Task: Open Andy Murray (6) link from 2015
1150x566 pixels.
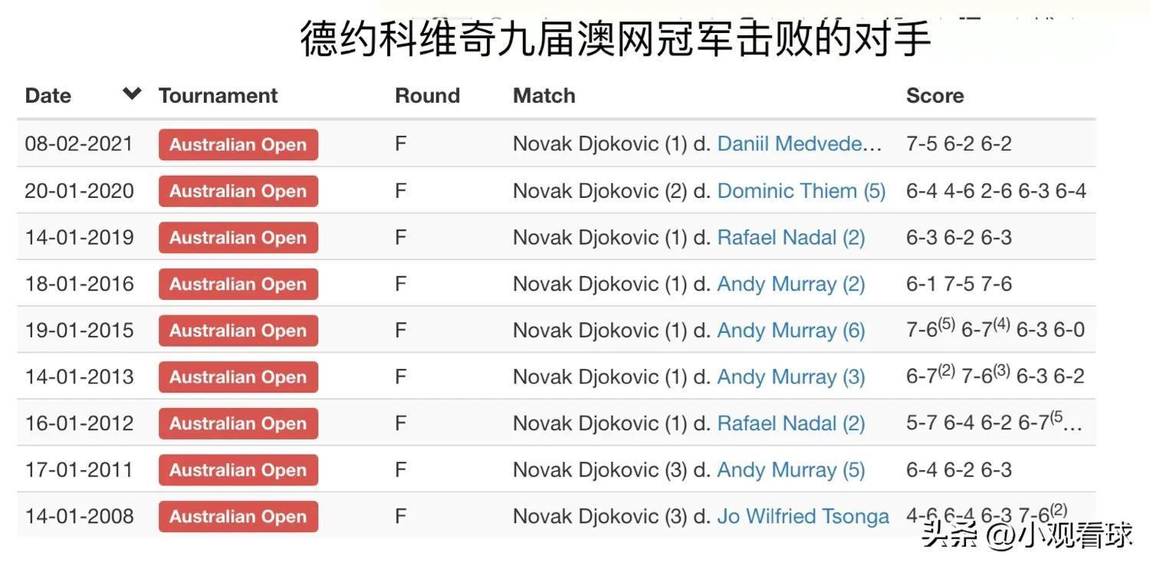Action: point(790,331)
